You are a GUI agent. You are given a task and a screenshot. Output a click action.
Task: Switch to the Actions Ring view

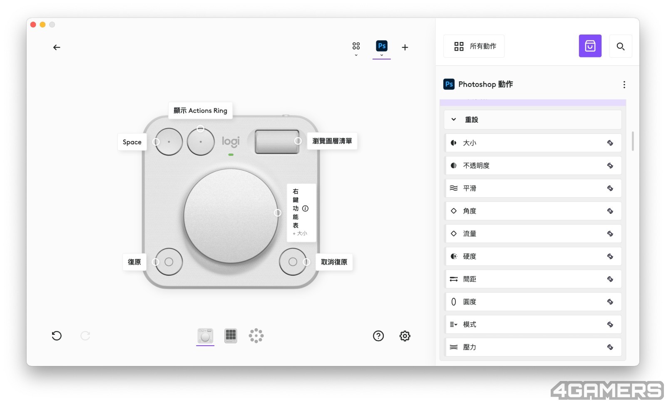click(x=256, y=336)
